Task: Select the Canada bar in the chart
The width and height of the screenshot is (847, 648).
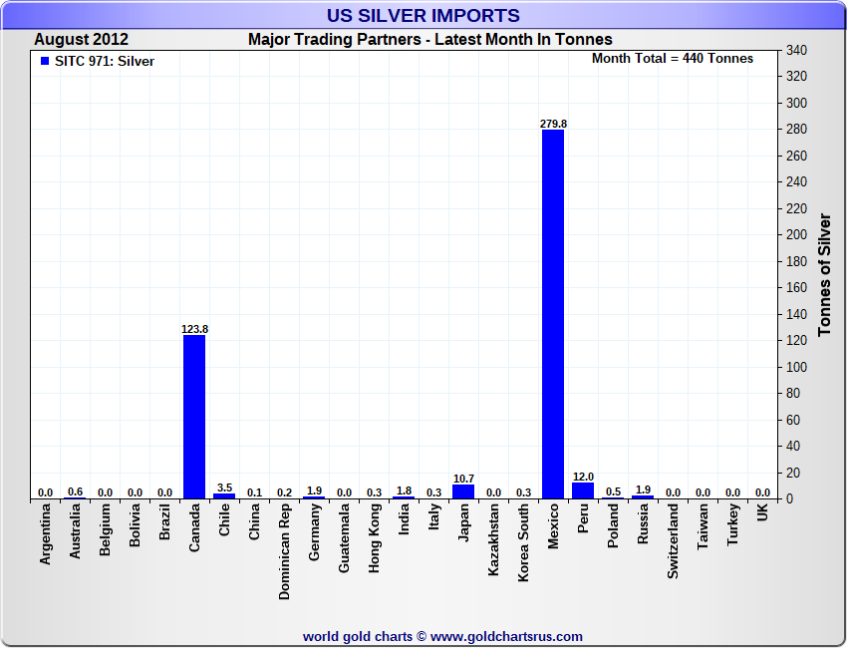Action: 194,417
